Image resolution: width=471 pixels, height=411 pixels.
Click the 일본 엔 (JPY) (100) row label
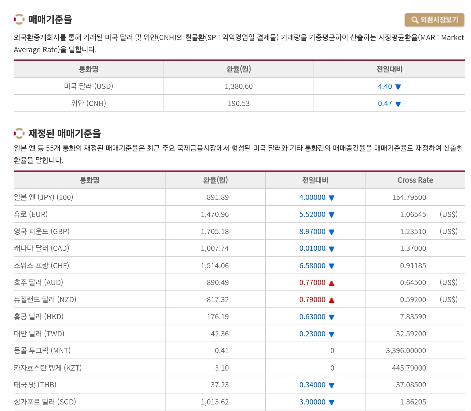coord(43,197)
